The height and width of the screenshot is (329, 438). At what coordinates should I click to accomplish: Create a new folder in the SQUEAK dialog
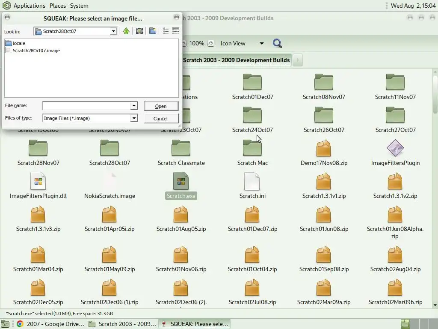coord(153,31)
